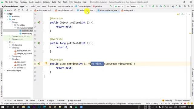Toggle the Device File Explorer panel
This screenshot has width=194, height=109.
click(193, 88)
